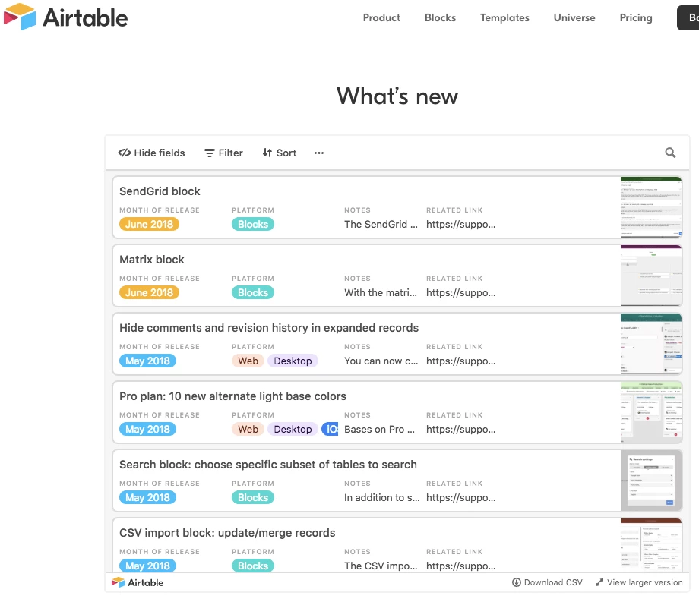Click the dark button right of Pricing
The image size is (699, 602).
point(688,17)
